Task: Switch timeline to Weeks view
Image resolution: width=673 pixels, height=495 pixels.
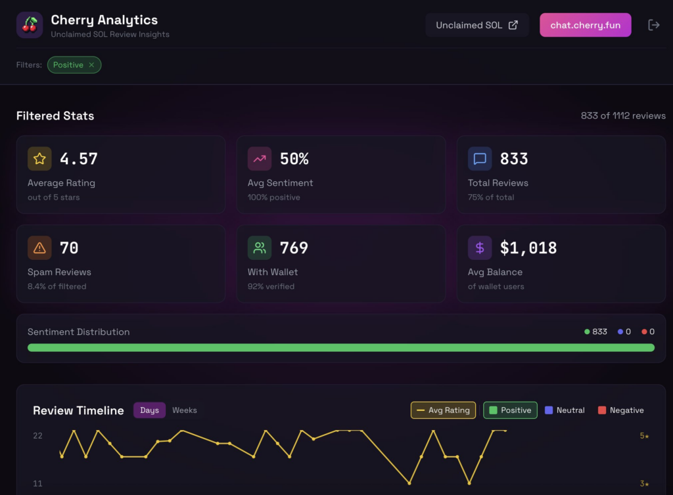Action: pyautogui.click(x=185, y=410)
